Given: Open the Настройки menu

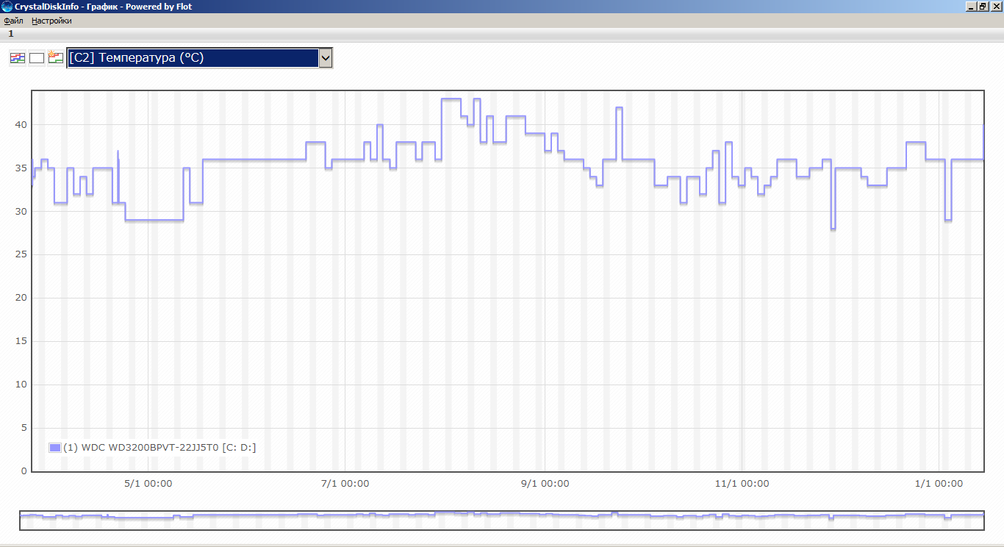Looking at the screenshot, I should (x=51, y=21).
